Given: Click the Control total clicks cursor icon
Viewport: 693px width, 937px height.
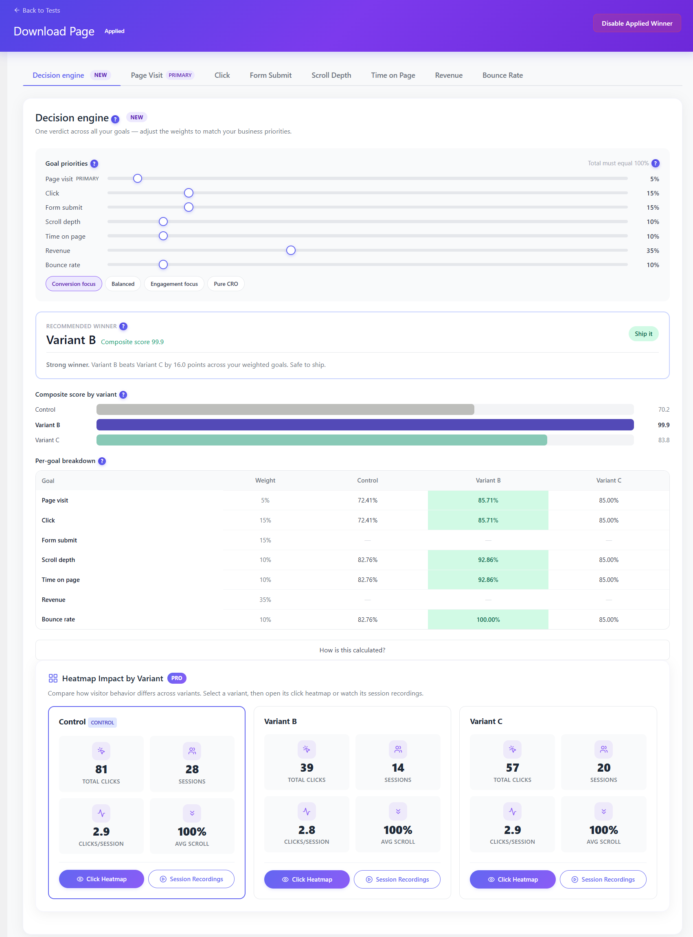Looking at the screenshot, I should click(101, 751).
